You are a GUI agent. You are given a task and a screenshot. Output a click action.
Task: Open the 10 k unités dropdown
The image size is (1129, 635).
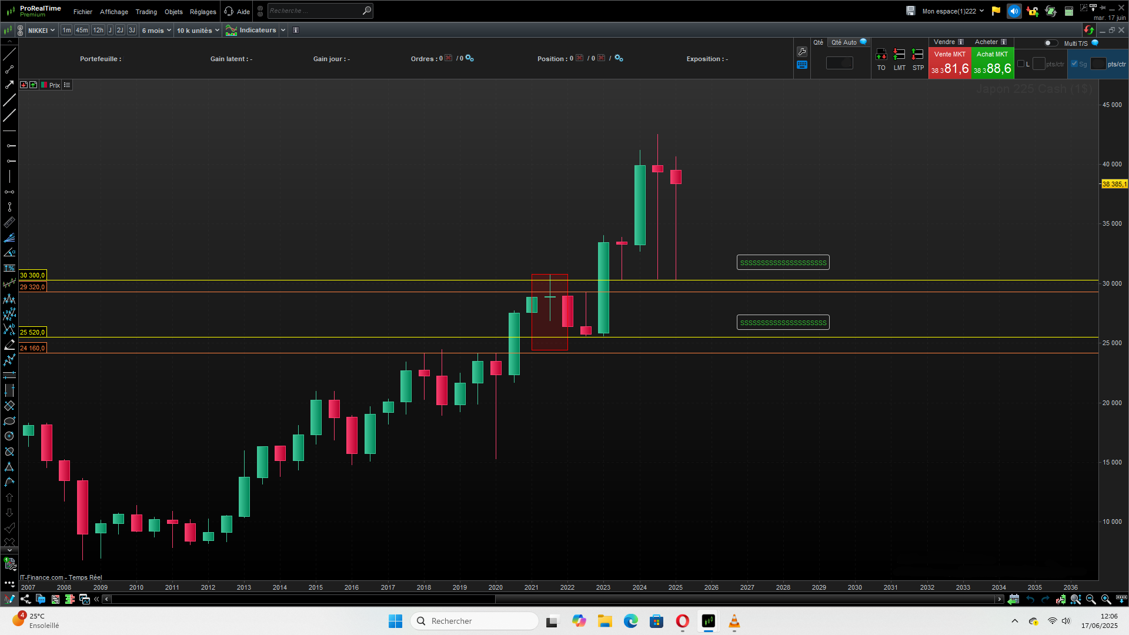point(198,31)
